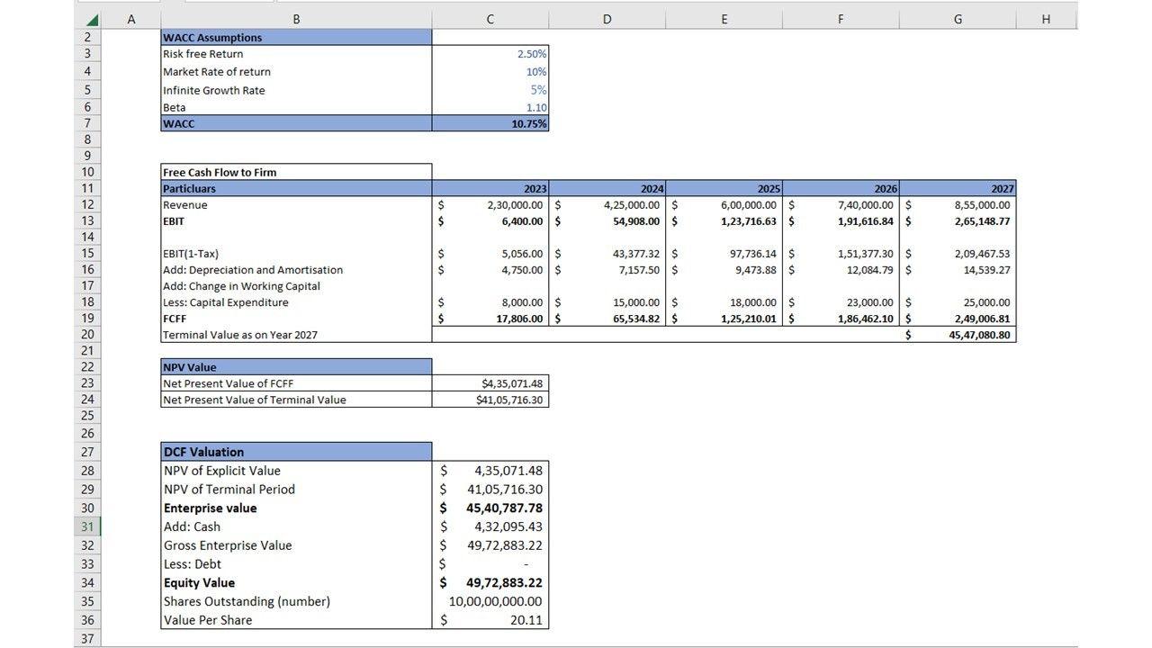The image size is (1152, 648).
Task: Select column B header
Action: pos(296,19)
